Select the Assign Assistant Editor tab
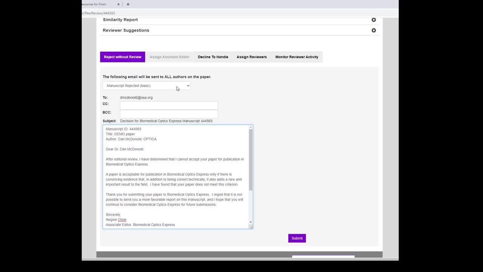483x272 pixels. coord(169,57)
